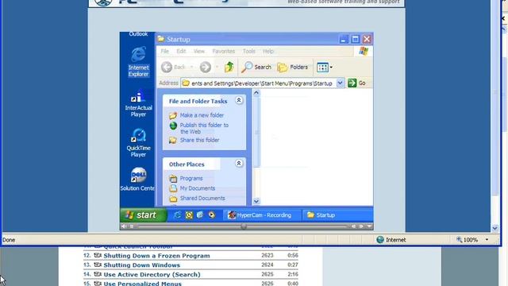Launch the QuickTime Player desktop shortcut
508x286 pixels.
pyautogui.click(x=138, y=143)
